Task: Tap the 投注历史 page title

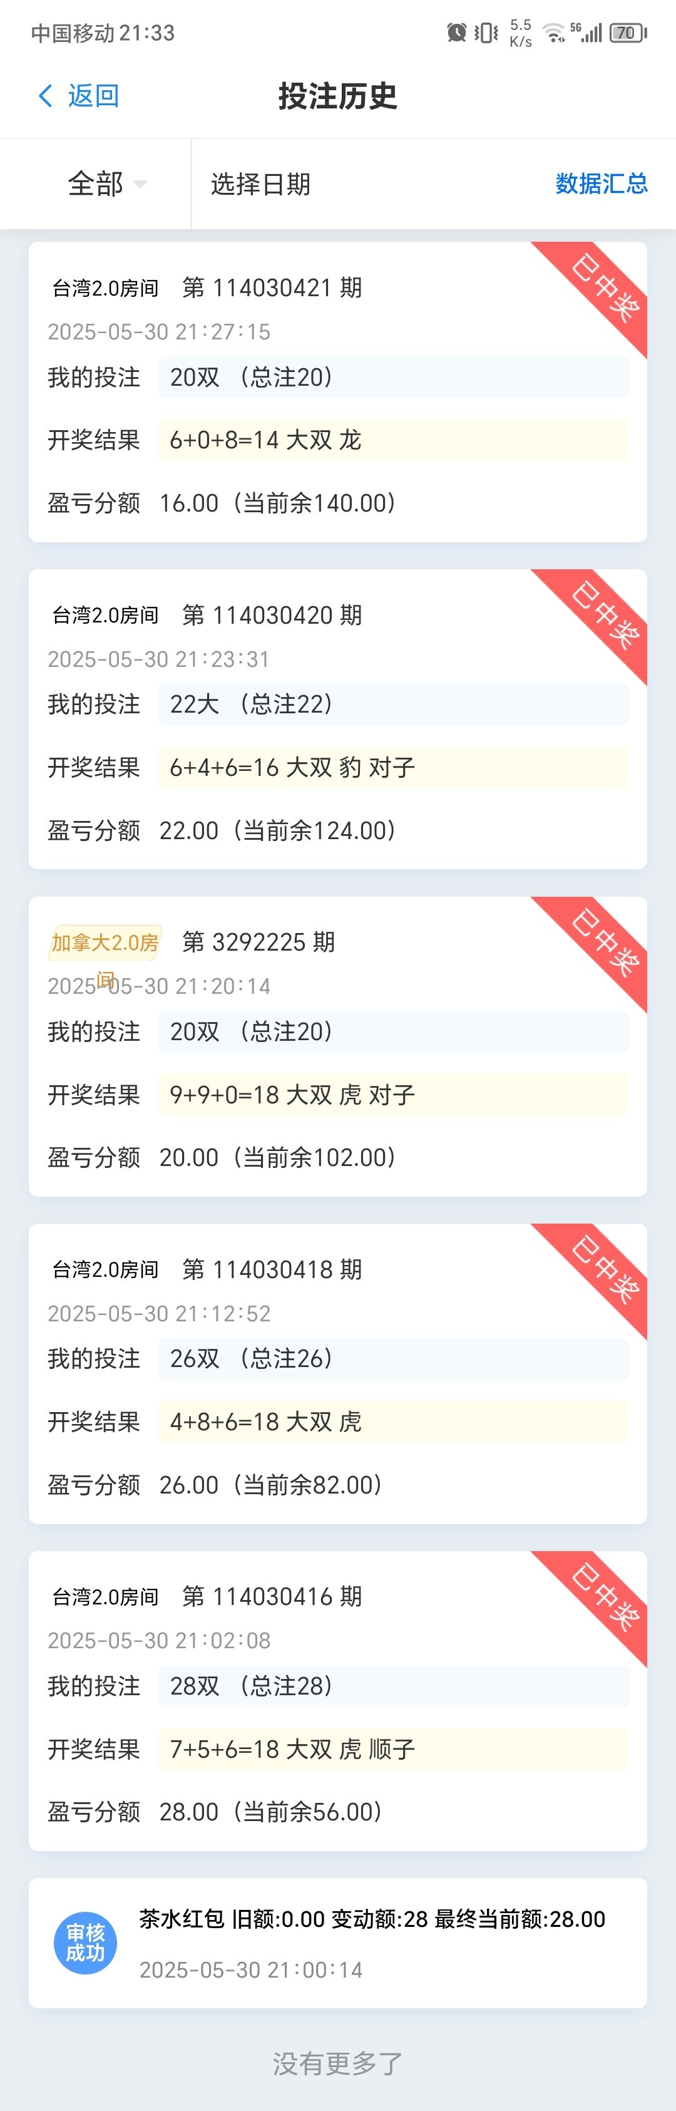Action: 337,96
